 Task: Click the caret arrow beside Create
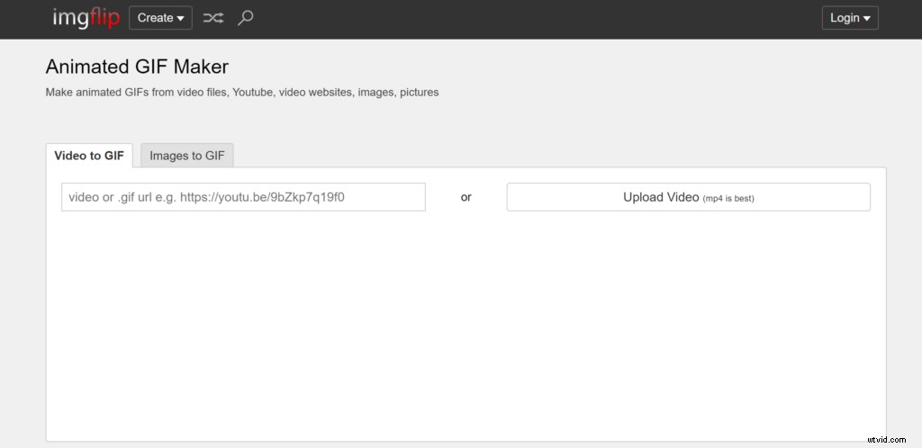pyautogui.click(x=180, y=19)
